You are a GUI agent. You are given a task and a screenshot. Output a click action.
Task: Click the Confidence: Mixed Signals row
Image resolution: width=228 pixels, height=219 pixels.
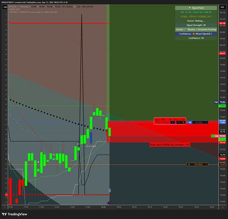(196, 34)
